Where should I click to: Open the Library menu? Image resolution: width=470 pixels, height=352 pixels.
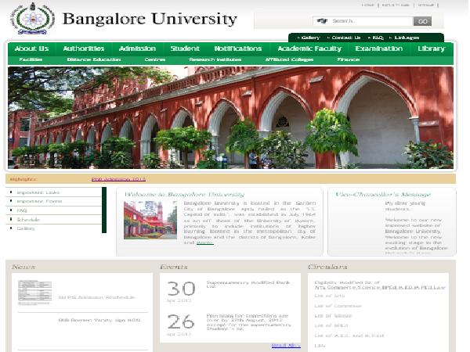pos(431,48)
